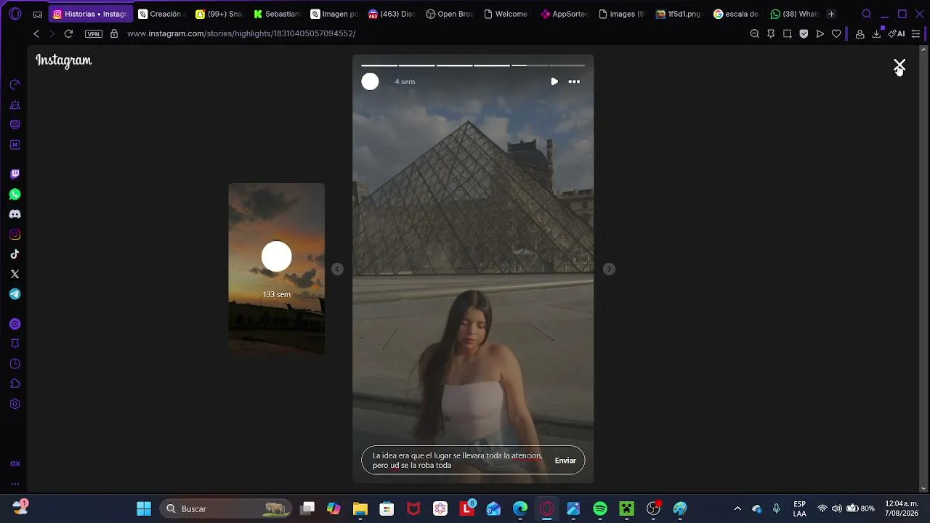Open Telegram from the Opera sidebar
Viewport: 930px width, 523px height.
[x=15, y=294]
